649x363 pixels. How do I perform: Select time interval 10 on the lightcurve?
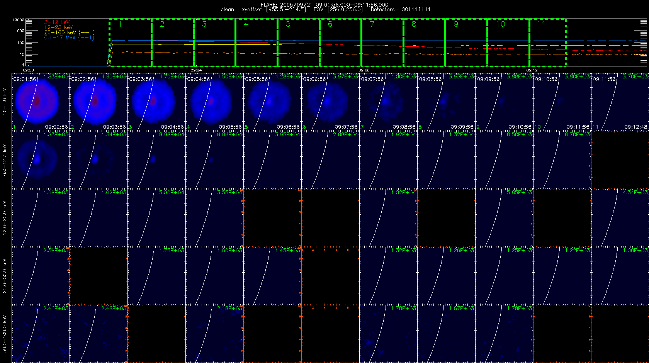pyautogui.click(x=508, y=42)
